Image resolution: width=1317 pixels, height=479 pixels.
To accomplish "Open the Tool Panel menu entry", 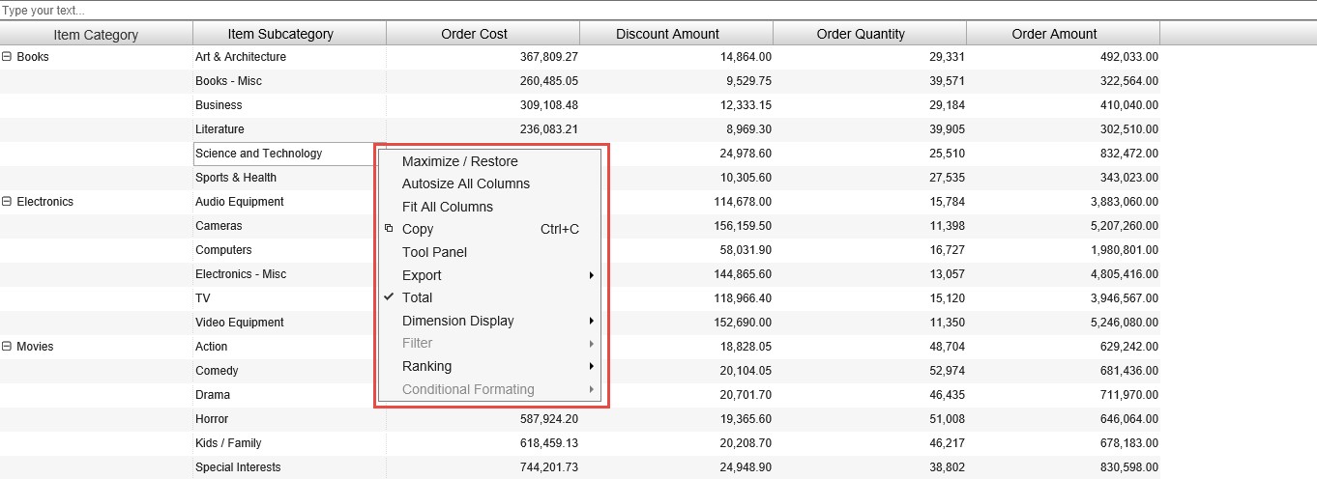I will [x=434, y=252].
